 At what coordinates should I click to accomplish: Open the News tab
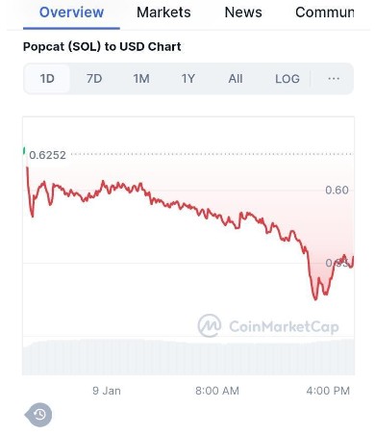pos(243,13)
